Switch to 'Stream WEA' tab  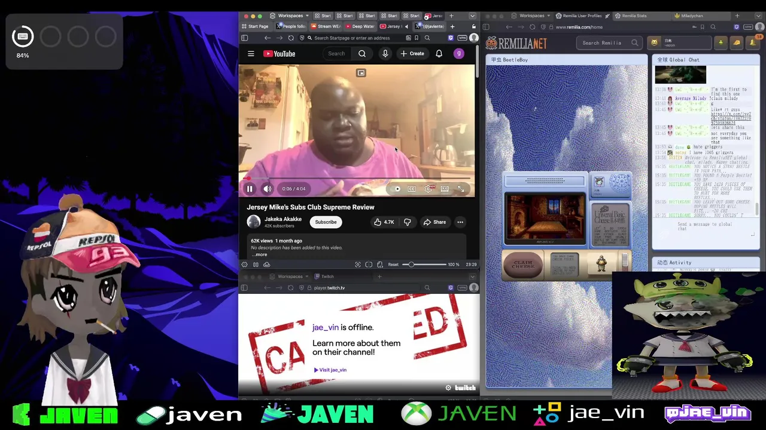[x=325, y=26]
